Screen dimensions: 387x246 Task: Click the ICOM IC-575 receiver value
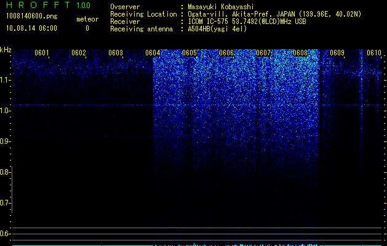point(247,22)
